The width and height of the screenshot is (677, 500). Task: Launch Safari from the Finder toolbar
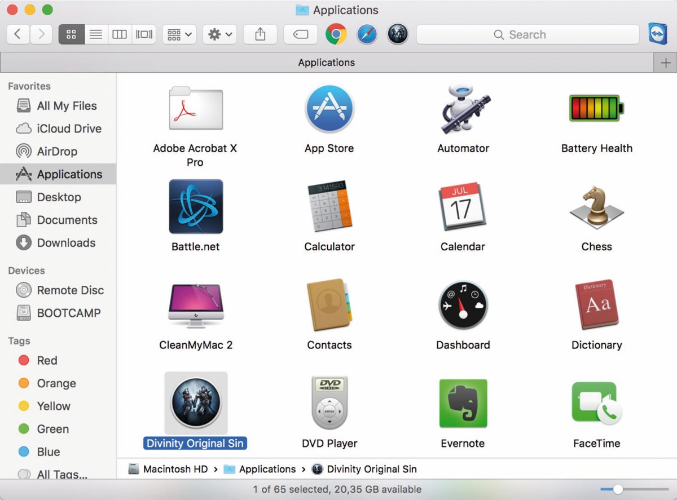pyautogui.click(x=367, y=34)
